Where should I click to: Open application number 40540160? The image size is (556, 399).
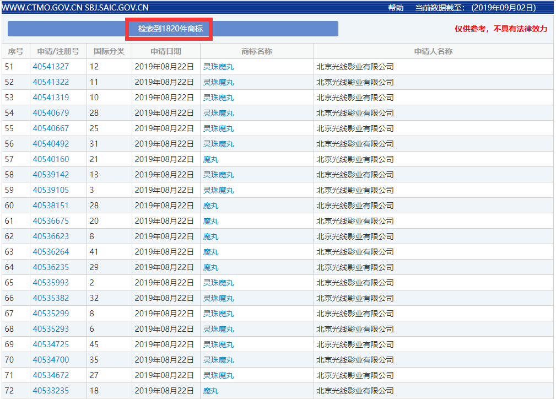point(51,159)
